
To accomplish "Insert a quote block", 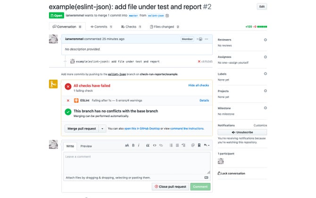I will 148,145.
